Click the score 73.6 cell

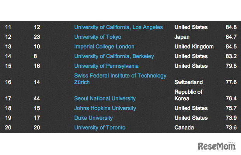pos(231,127)
